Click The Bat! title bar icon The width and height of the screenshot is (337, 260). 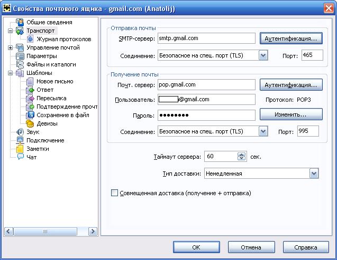(7, 8)
